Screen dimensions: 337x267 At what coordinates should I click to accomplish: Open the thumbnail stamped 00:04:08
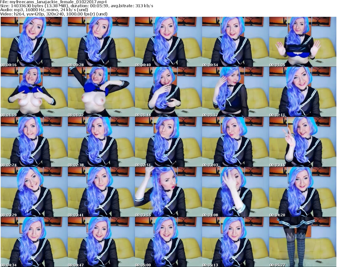pyautogui.click(x=235, y=192)
